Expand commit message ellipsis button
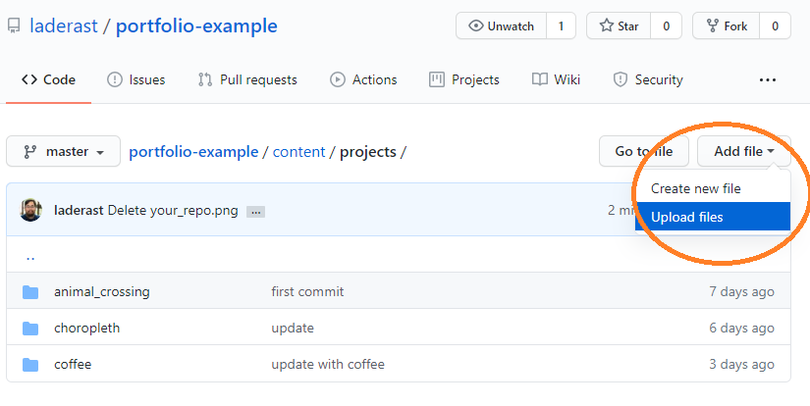 coord(255,211)
